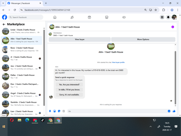Click the View buyer button
The image size is (181, 136).
click(80, 40)
